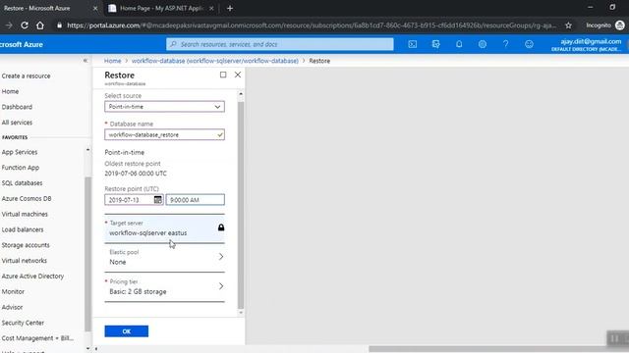Open Virtual machines favorite
The image size is (629, 353).
click(25, 215)
